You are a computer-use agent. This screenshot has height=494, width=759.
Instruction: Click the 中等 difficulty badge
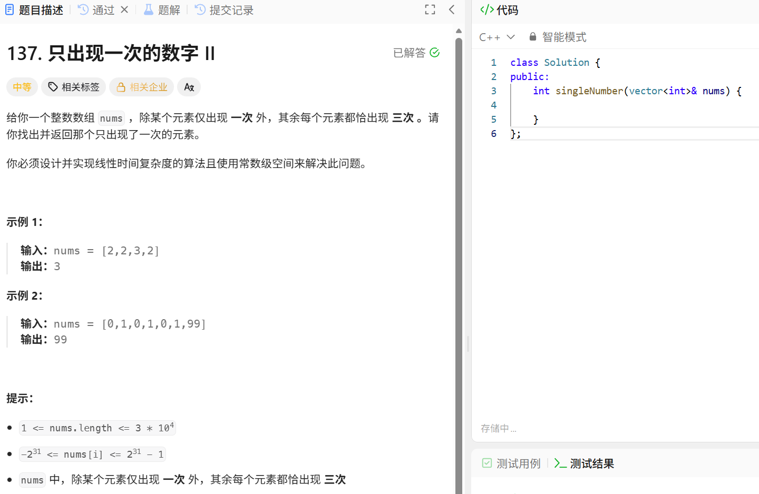click(x=22, y=87)
